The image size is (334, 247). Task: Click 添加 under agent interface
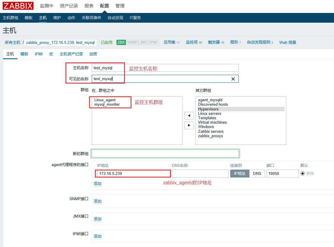[98, 183]
